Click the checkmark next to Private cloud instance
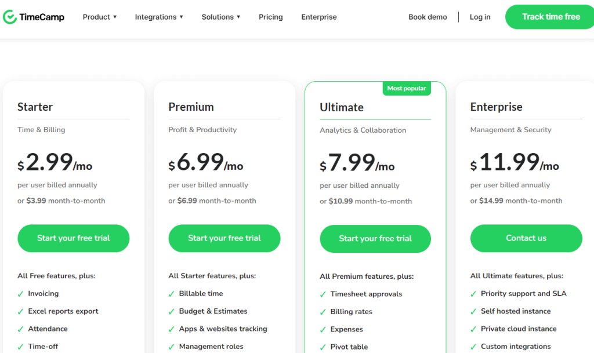 coord(473,329)
